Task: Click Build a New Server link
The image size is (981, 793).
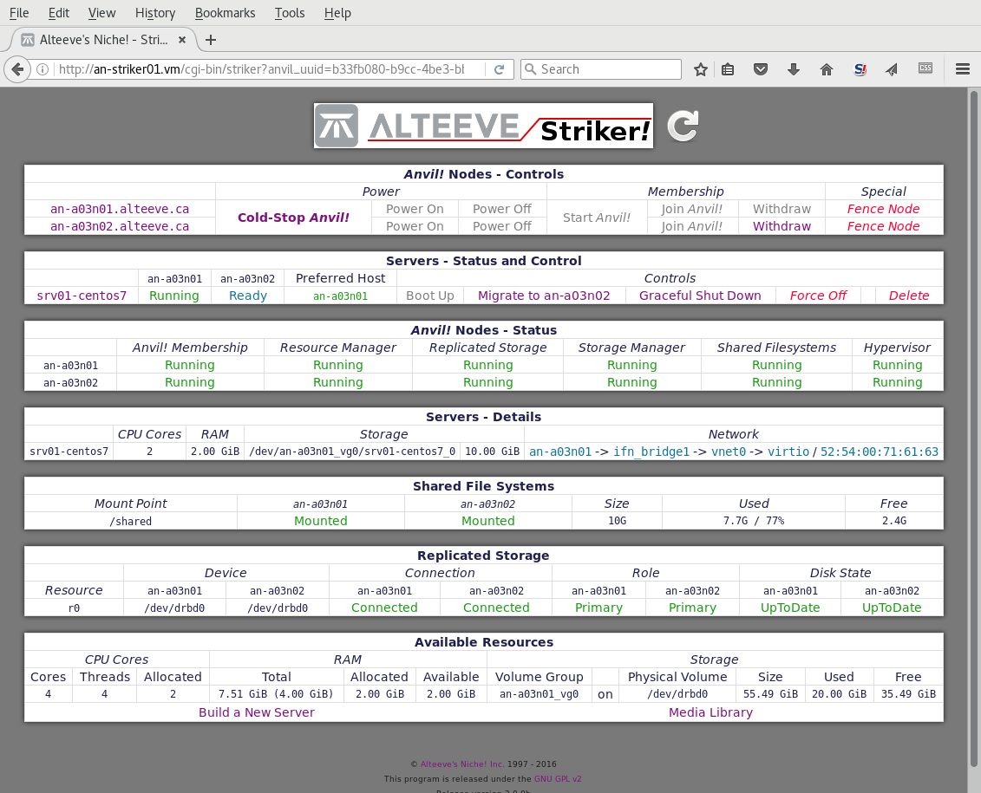Action: (257, 712)
